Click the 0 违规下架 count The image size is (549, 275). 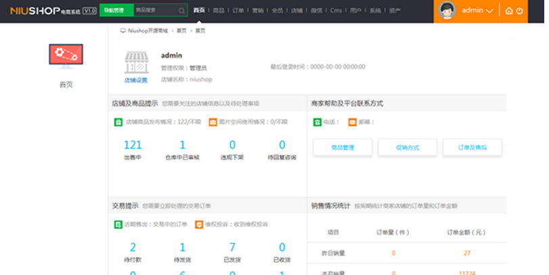point(232,145)
